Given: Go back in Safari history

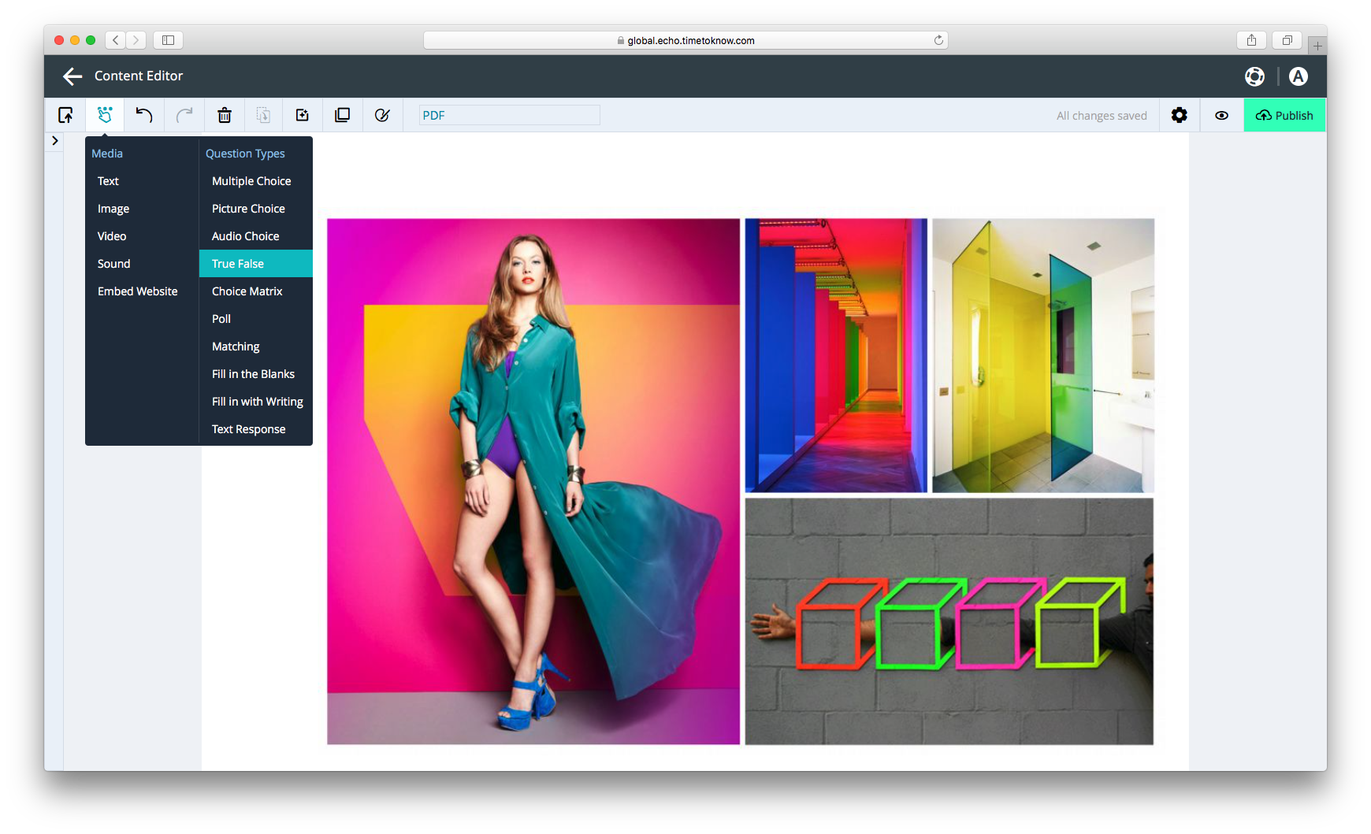Looking at the screenshot, I should [116, 40].
